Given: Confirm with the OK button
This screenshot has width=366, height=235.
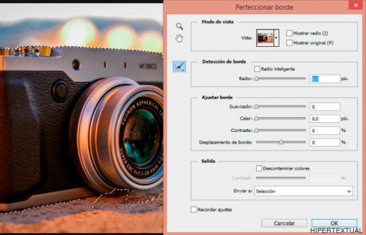Looking at the screenshot, I should [334, 223].
